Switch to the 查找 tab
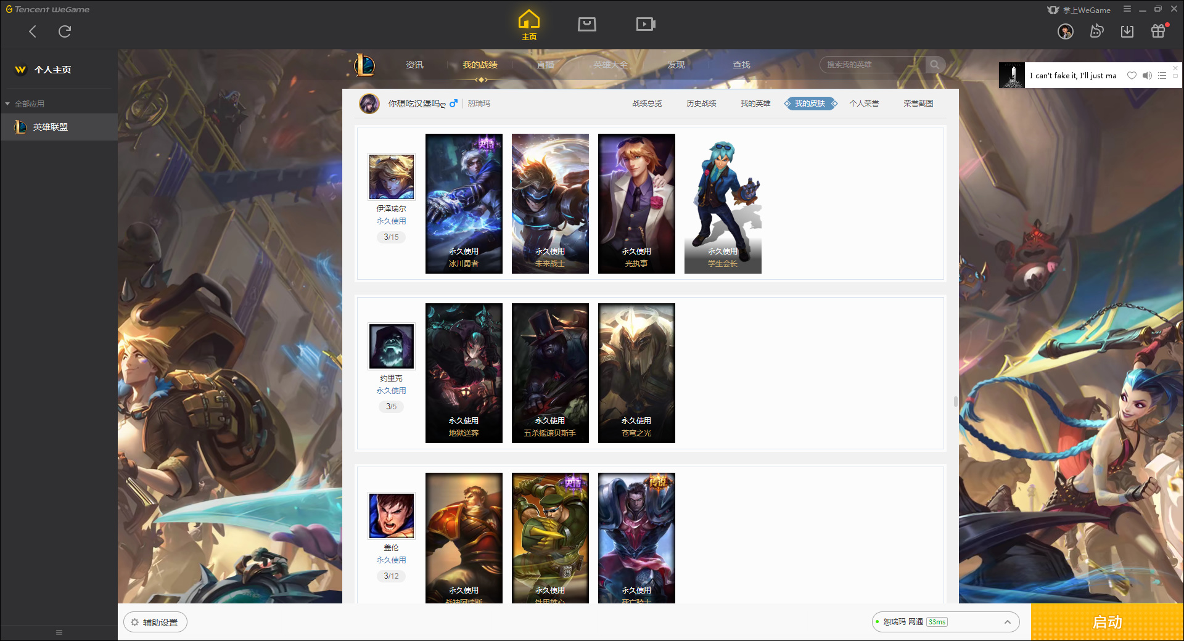The height and width of the screenshot is (641, 1184). click(741, 65)
